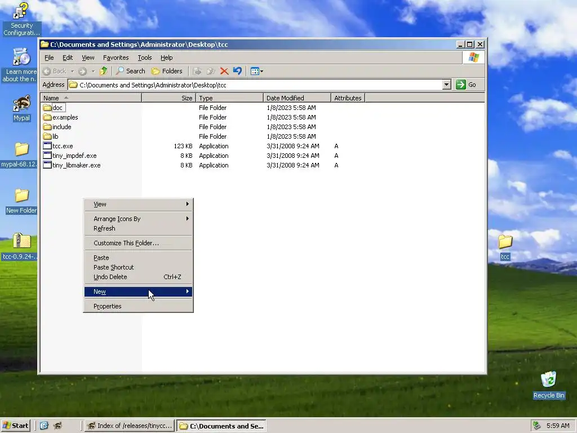
Task: Toggle the Folders pane button
Action: pos(167,71)
